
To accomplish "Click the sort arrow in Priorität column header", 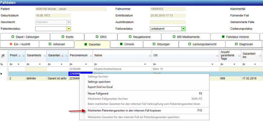I will tap(20, 56).
